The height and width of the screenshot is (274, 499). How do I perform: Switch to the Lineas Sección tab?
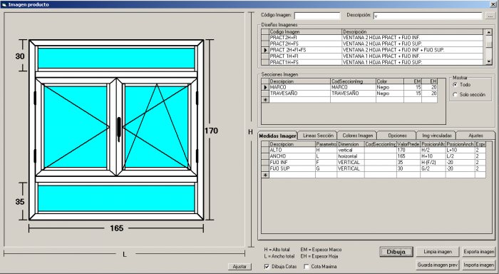point(318,136)
